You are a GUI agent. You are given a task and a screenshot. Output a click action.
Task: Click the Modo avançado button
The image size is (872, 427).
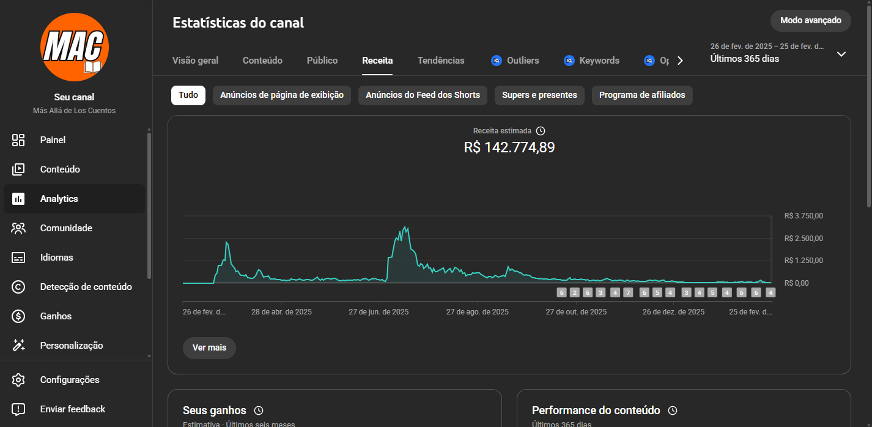coord(811,20)
